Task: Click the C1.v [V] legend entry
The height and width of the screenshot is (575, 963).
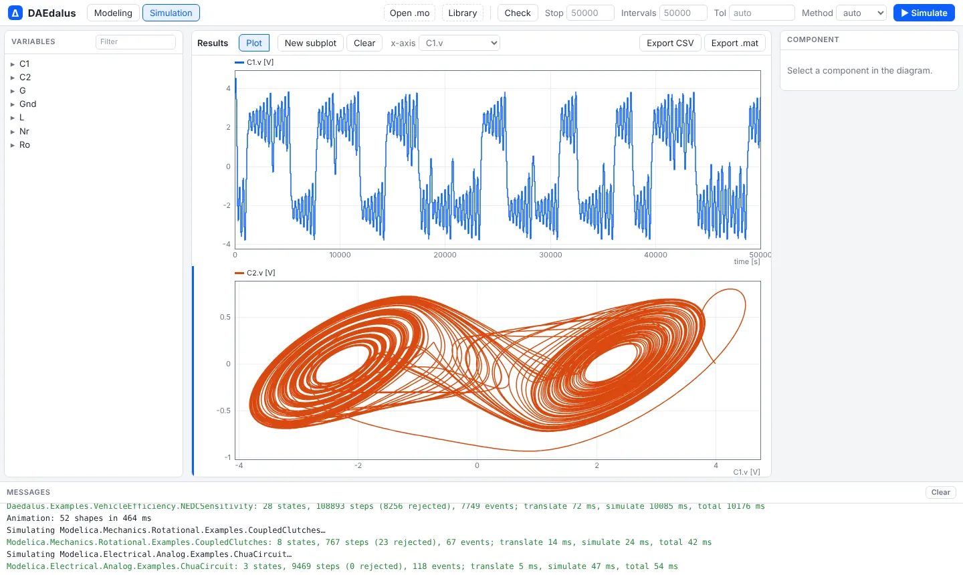Action: click(255, 62)
